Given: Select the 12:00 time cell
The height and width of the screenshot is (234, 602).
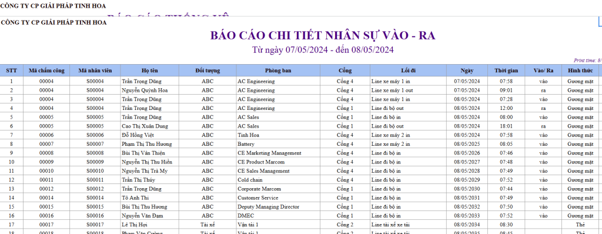Looking at the screenshot, I should point(506,108).
